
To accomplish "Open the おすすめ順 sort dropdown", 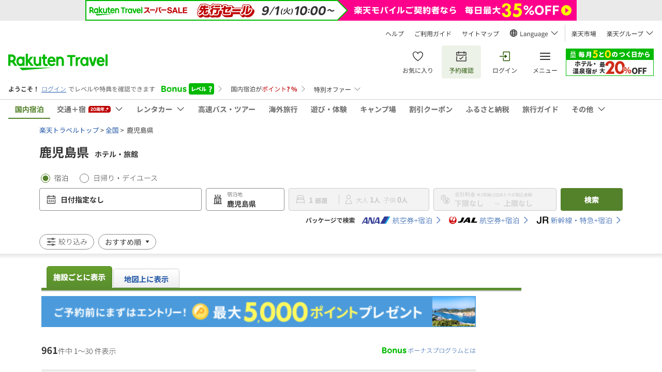I will point(127,242).
